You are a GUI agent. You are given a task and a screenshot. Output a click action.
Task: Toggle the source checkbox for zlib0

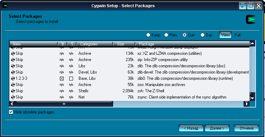click(x=71, y=79)
